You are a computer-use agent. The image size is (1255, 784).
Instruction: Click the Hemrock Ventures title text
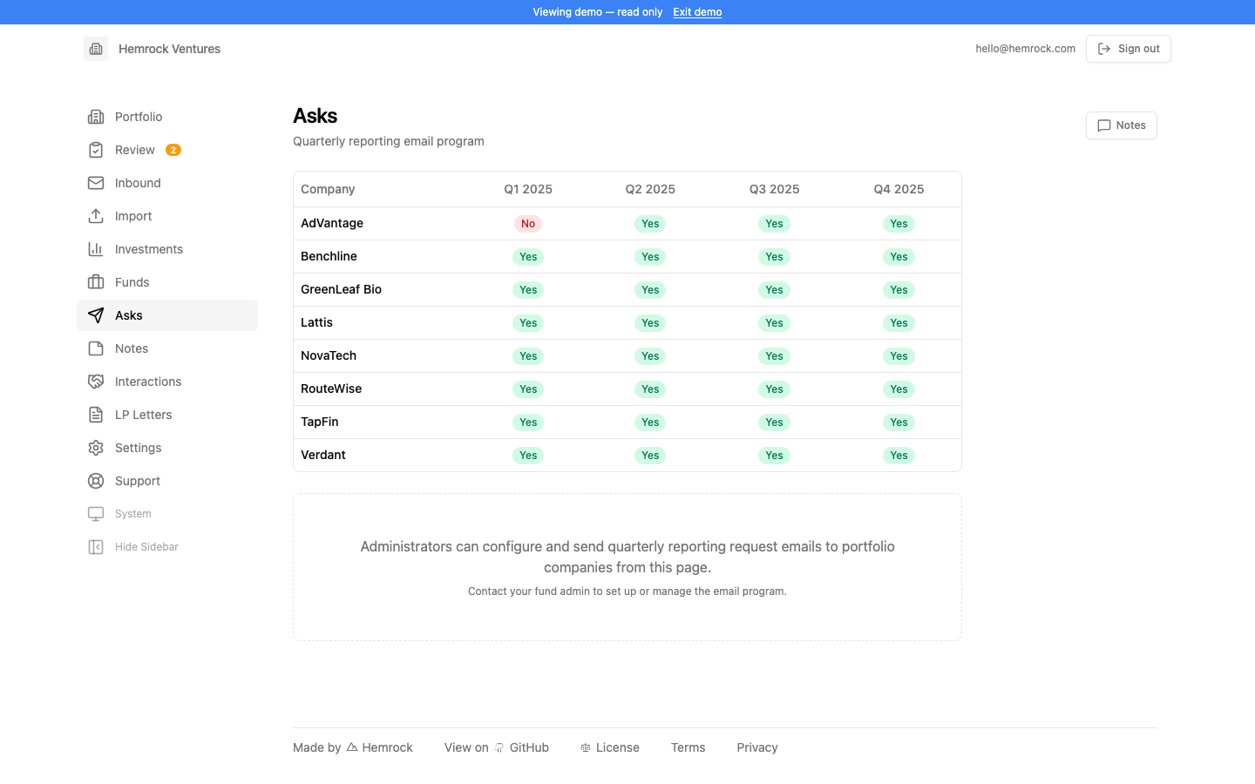(169, 49)
